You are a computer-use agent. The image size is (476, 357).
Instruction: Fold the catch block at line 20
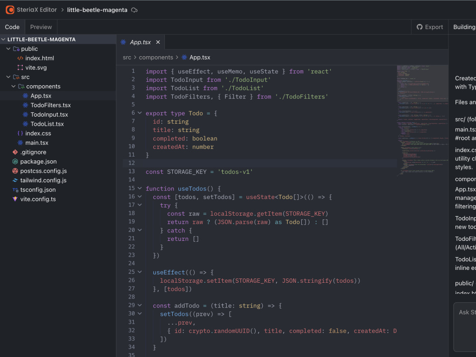(x=139, y=230)
